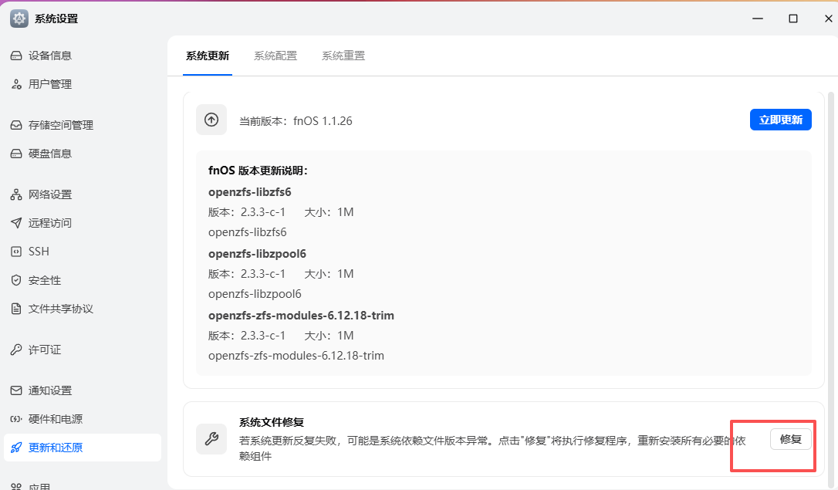The height and width of the screenshot is (490, 838).
Task: Open 通知设置 notification settings
Action: click(x=51, y=390)
